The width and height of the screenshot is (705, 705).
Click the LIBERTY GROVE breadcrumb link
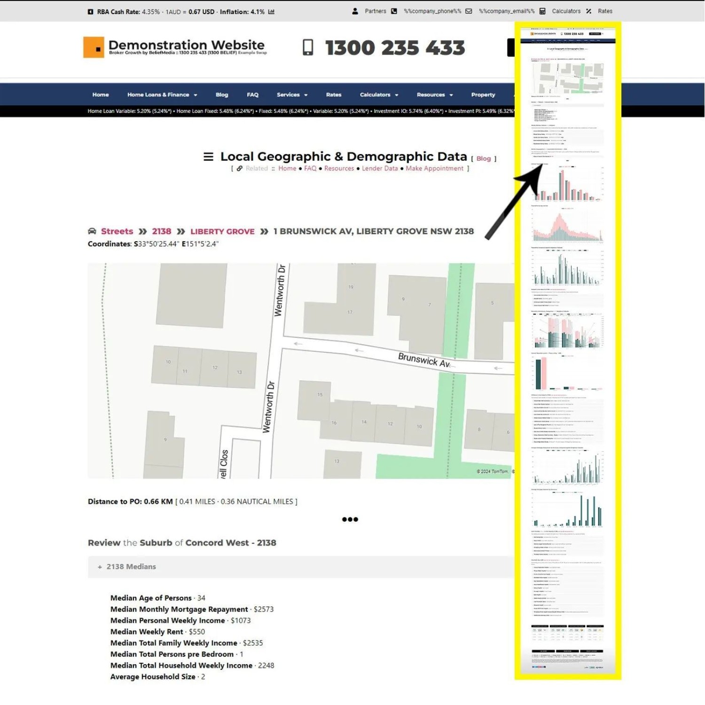pyautogui.click(x=222, y=231)
